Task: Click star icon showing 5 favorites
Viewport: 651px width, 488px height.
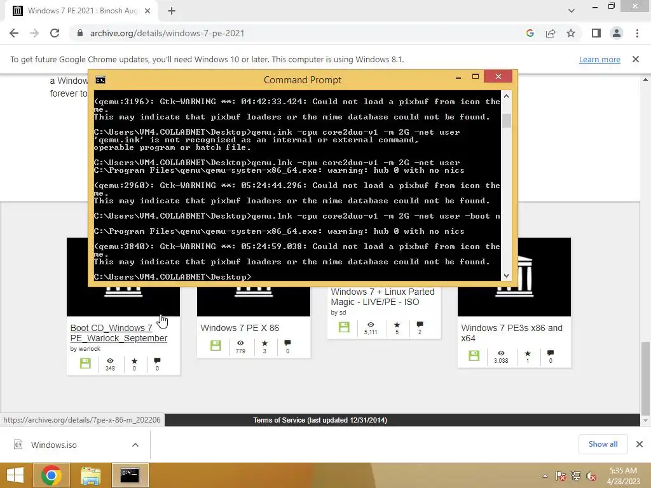Action: coord(397,325)
